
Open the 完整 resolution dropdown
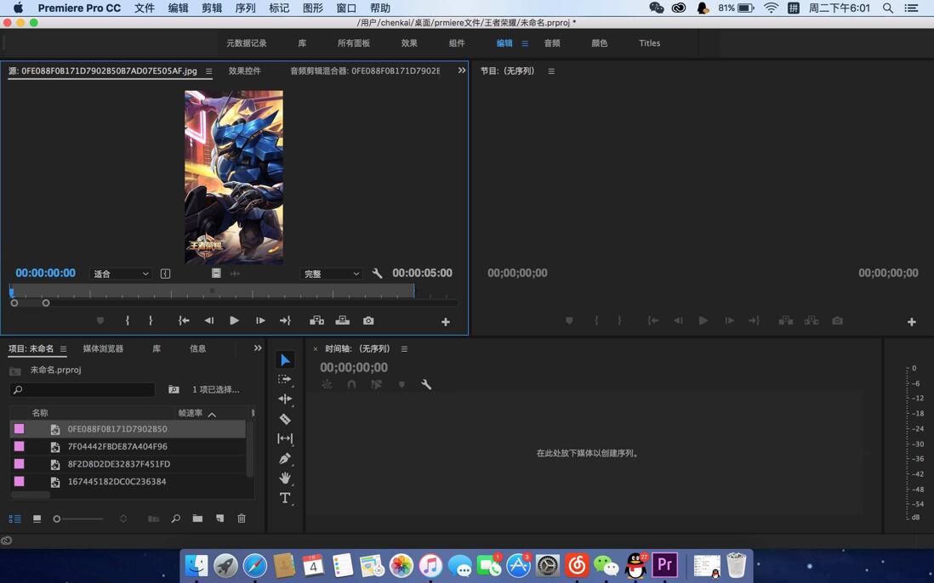pyautogui.click(x=330, y=274)
